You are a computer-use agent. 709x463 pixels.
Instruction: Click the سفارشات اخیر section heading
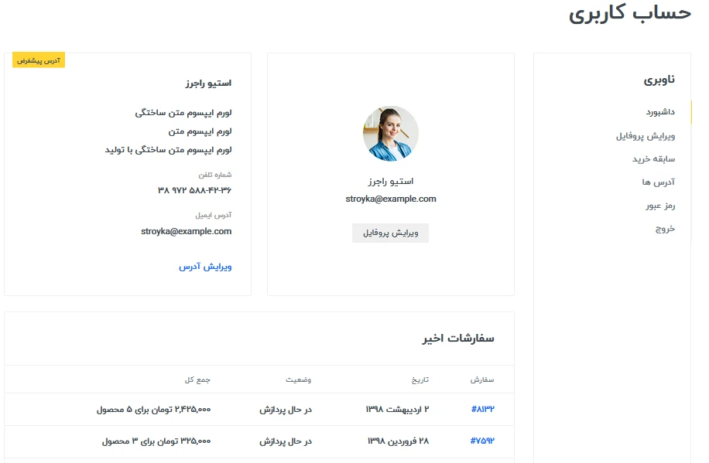[458, 339]
